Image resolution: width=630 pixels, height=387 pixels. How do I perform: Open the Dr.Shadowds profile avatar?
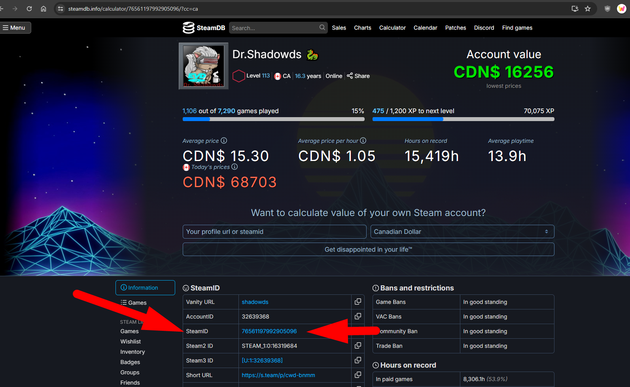[204, 66]
